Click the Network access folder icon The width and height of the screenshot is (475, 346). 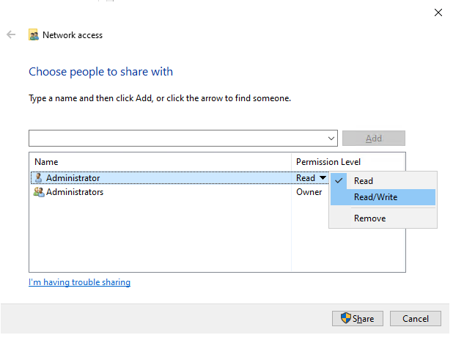[x=34, y=35]
